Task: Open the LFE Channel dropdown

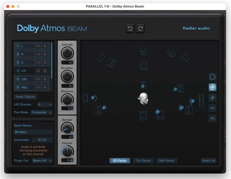Action: click(x=45, y=105)
